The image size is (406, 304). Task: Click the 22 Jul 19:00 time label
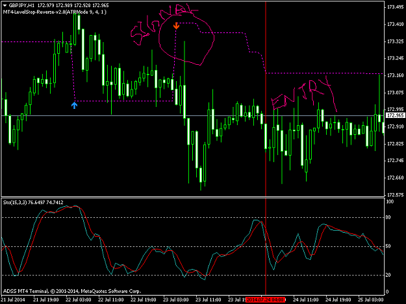point(143,300)
